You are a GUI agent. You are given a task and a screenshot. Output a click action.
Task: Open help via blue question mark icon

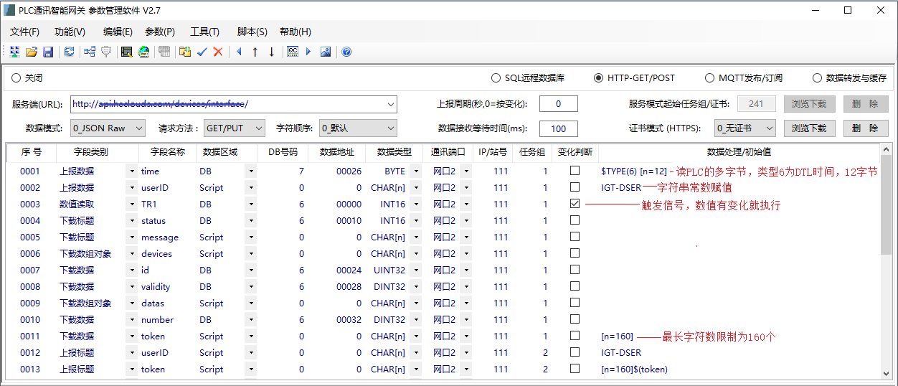coord(346,52)
